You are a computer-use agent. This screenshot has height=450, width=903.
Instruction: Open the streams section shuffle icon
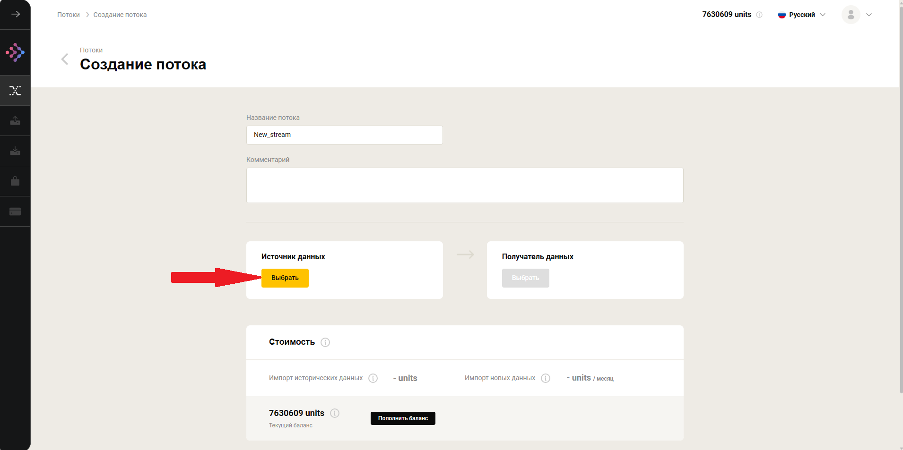click(x=15, y=91)
